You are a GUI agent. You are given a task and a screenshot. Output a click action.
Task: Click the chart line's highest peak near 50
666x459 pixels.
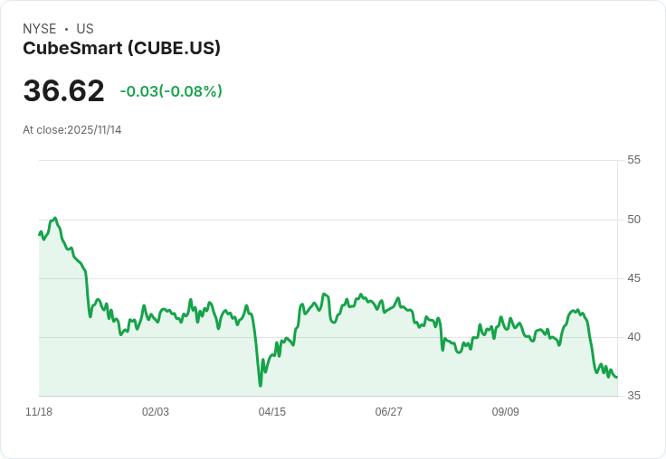(x=55, y=219)
